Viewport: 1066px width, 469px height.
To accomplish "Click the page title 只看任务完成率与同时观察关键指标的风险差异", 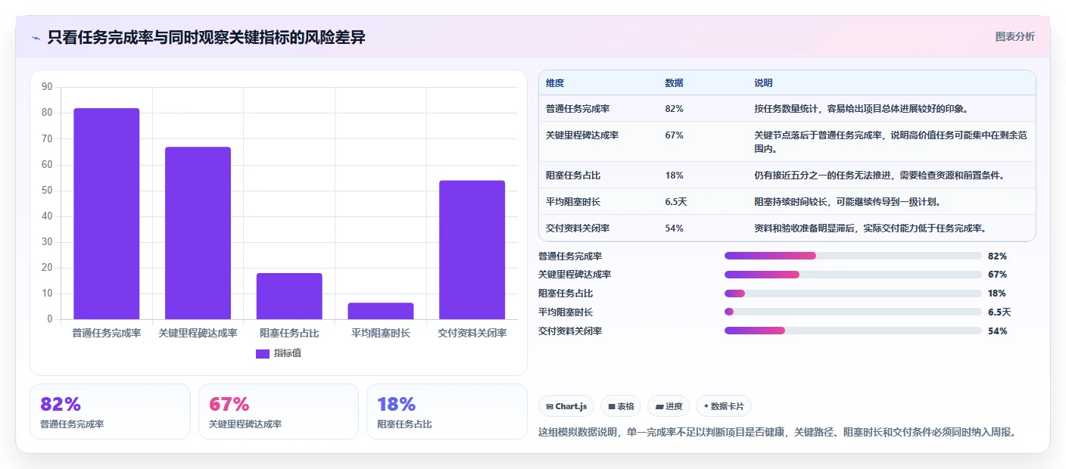I will (206, 37).
